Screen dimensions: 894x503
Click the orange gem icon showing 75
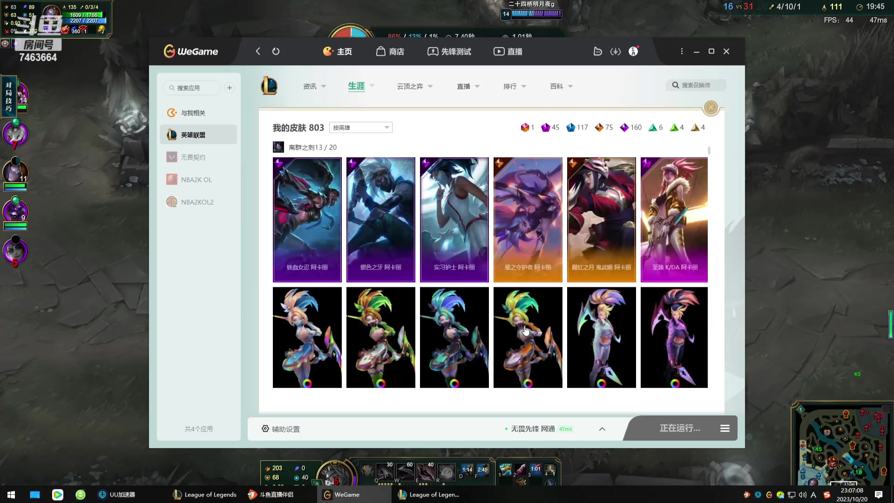tap(599, 128)
